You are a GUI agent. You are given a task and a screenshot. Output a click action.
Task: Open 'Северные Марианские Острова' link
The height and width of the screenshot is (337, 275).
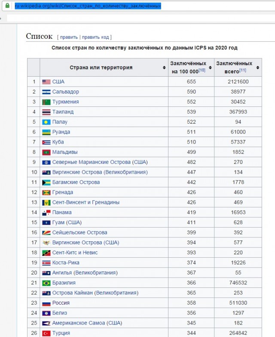pyautogui.click(x=92, y=162)
